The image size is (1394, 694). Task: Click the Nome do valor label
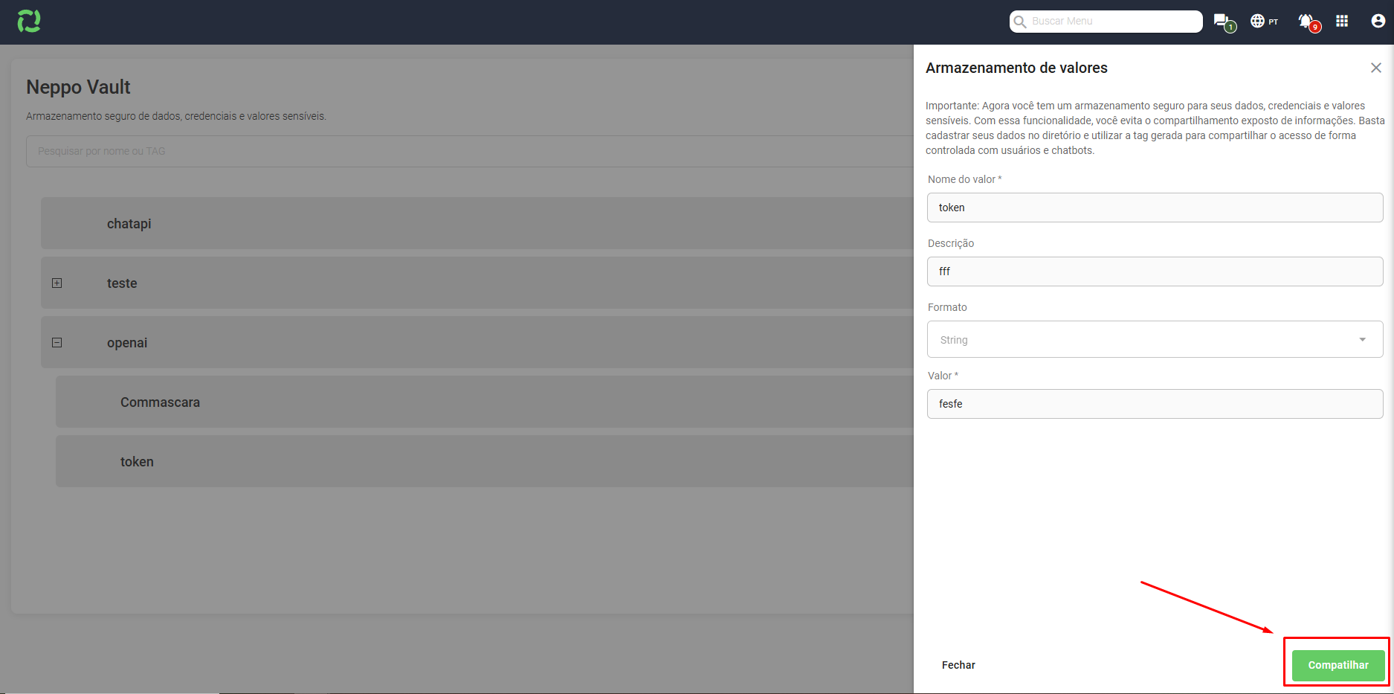pyautogui.click(x=964, y=179)
